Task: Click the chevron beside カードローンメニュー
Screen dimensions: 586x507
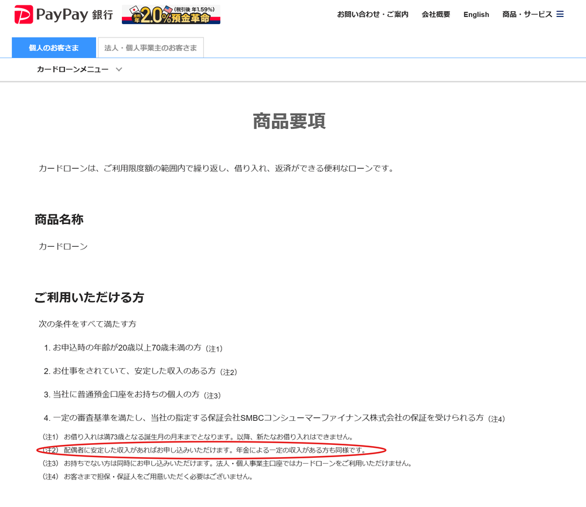Action: [119, 70]
